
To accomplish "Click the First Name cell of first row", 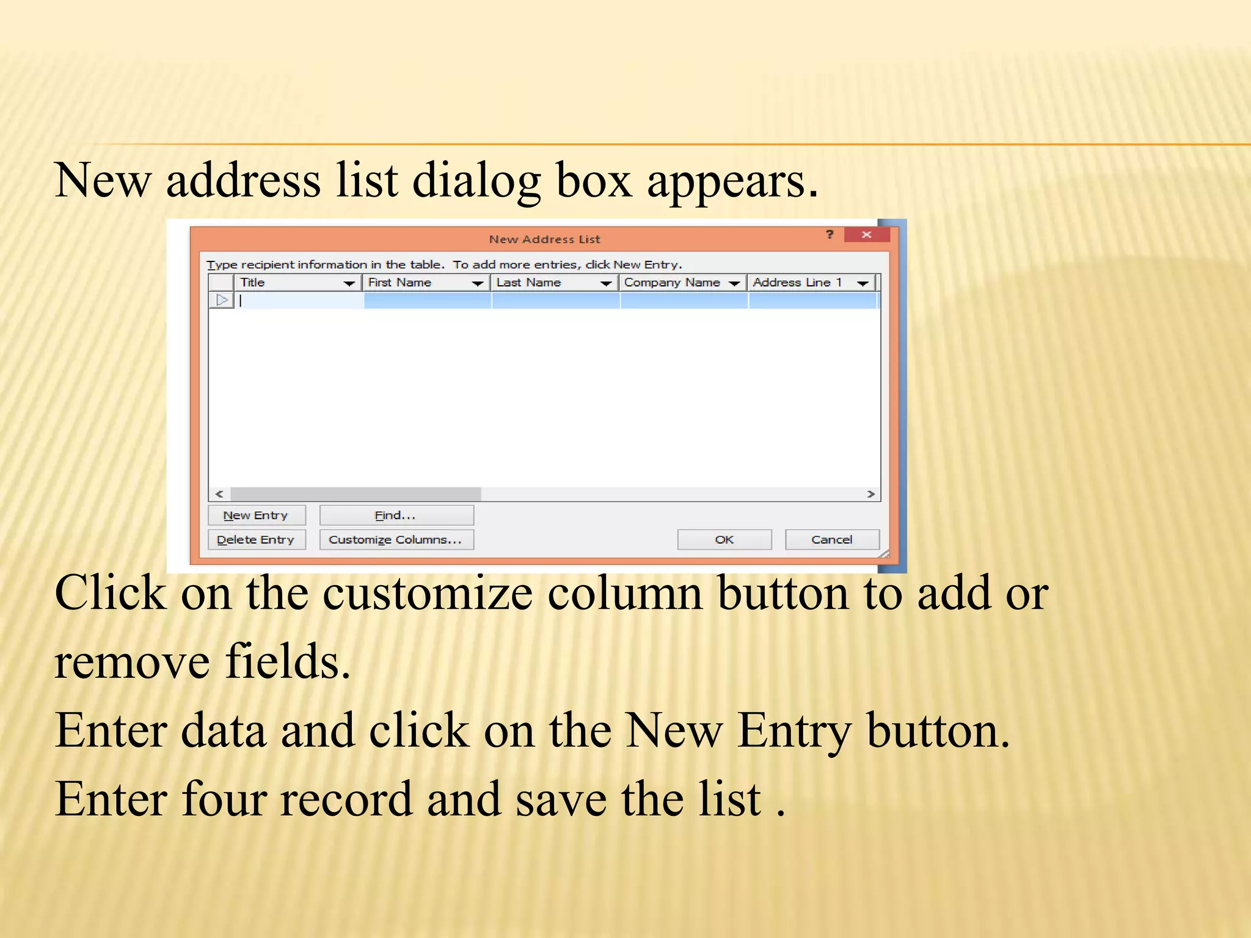I will coord(428,300).
